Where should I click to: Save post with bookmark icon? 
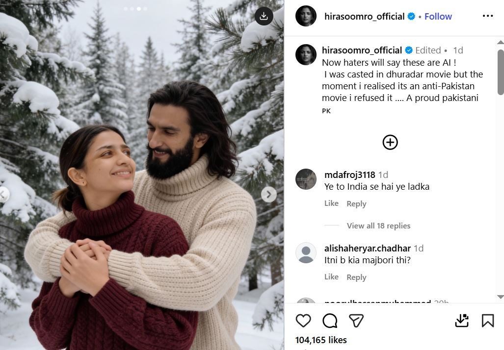[x=487, y=321]
